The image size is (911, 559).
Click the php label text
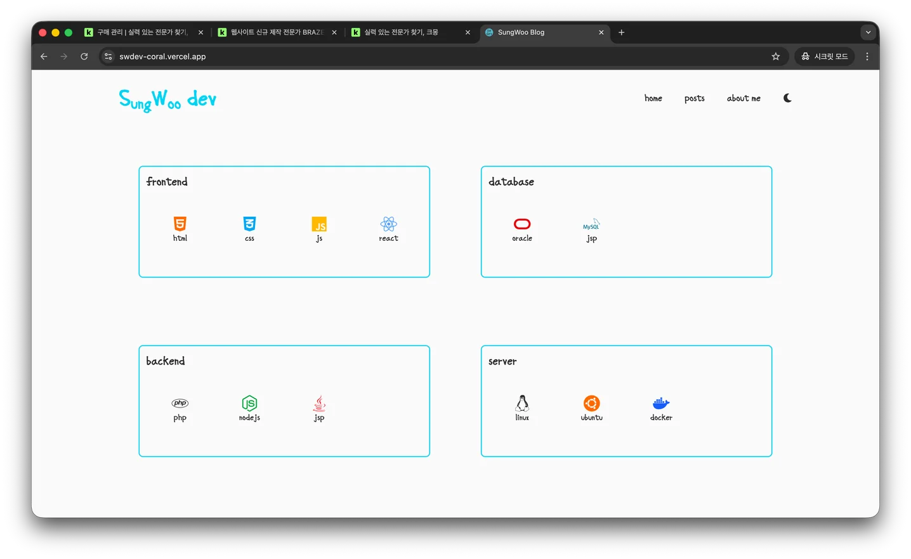180,418
